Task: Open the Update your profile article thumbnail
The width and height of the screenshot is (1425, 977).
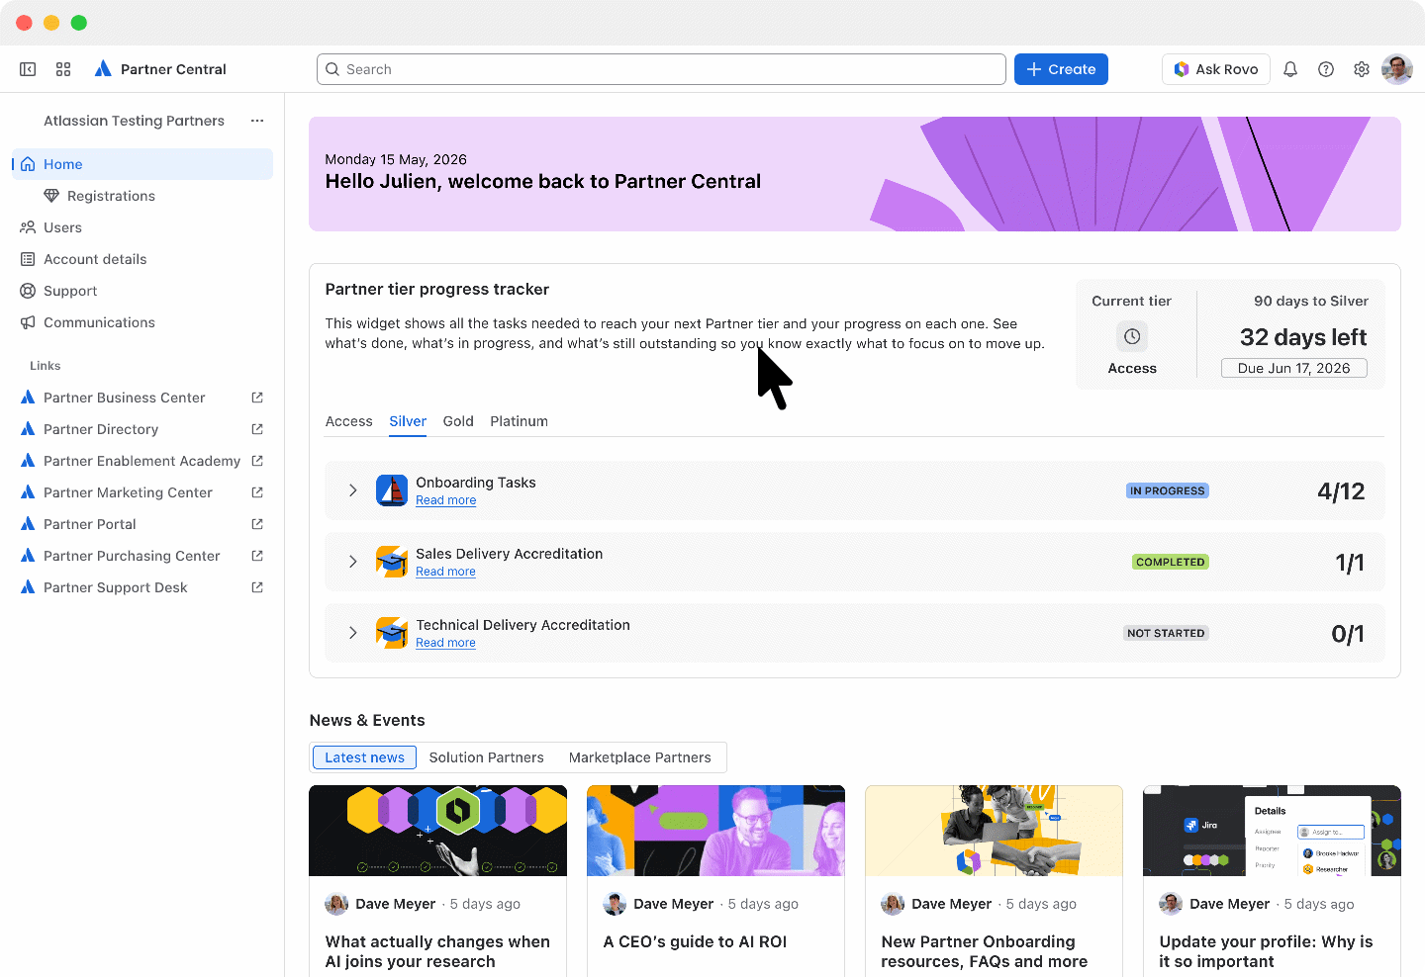Action: (x=1272, y=831)
